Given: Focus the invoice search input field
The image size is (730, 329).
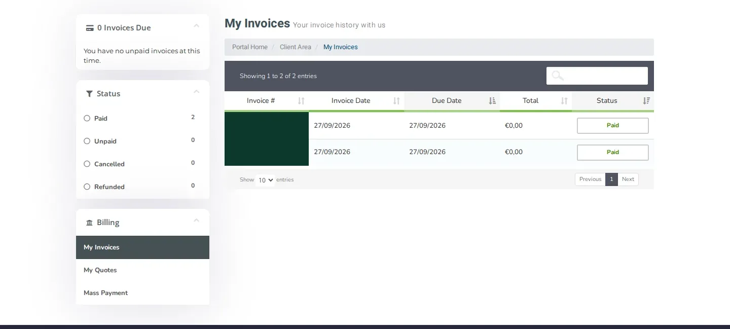Looking at the screenshot, I should tap(597, 76).
